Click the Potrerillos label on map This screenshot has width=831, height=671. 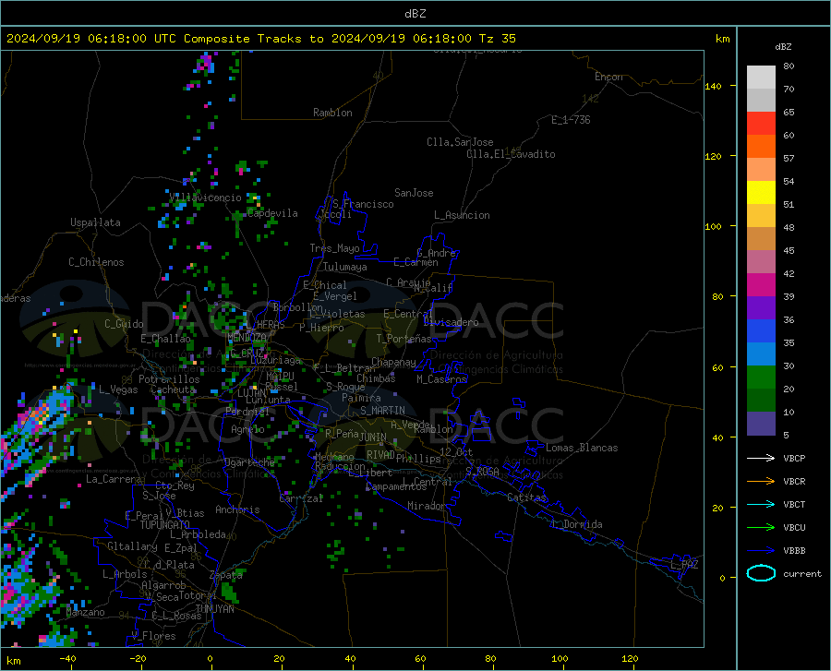(x=169, y=379)
